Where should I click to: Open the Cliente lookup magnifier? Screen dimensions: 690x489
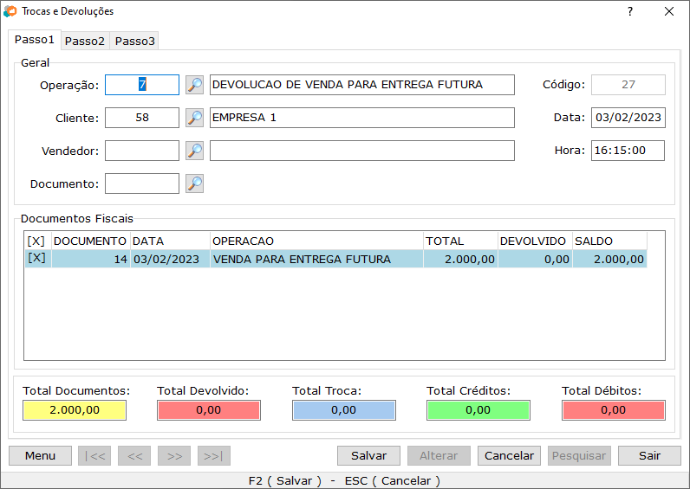point(194,118)
